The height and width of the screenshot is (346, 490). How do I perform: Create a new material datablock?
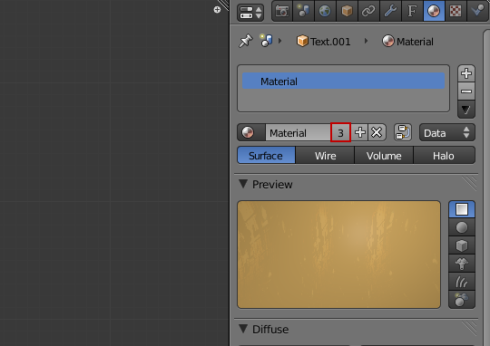(x=360, y=132)
